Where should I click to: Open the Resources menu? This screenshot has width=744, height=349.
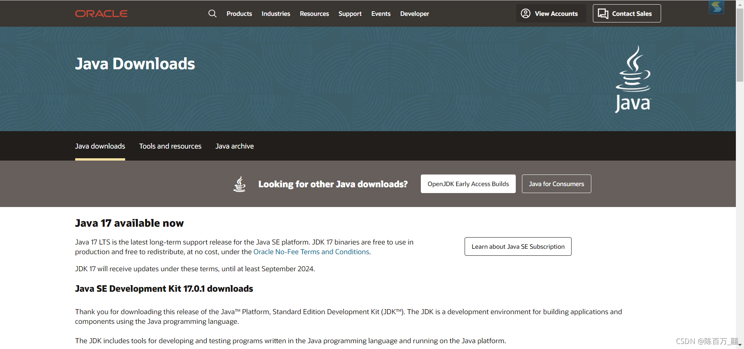coord(314,14)
